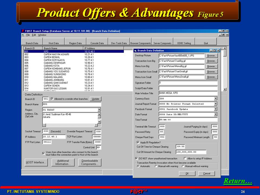This screenshot has width=260, height=195.
Task: Open the Edit menu
Action: (34, 35)
